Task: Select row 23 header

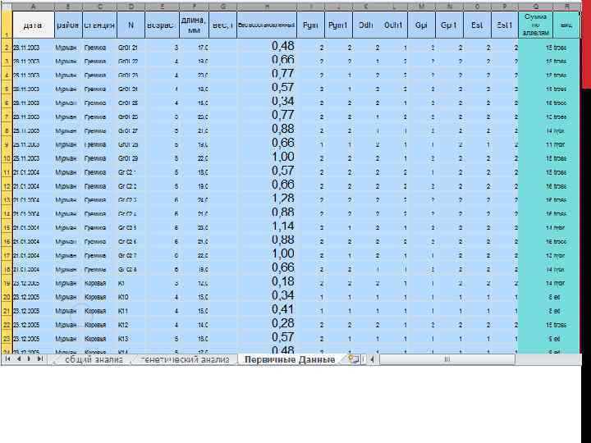Action: click(7, 338)
